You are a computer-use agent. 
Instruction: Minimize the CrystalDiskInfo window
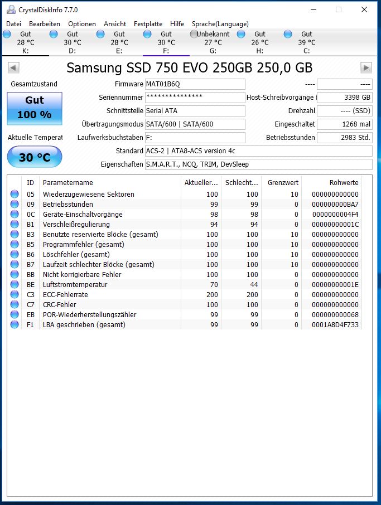313,9
